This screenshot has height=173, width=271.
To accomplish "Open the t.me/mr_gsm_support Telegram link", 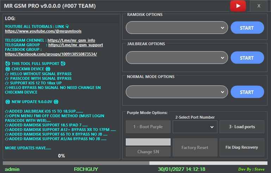I will (75, 45).
